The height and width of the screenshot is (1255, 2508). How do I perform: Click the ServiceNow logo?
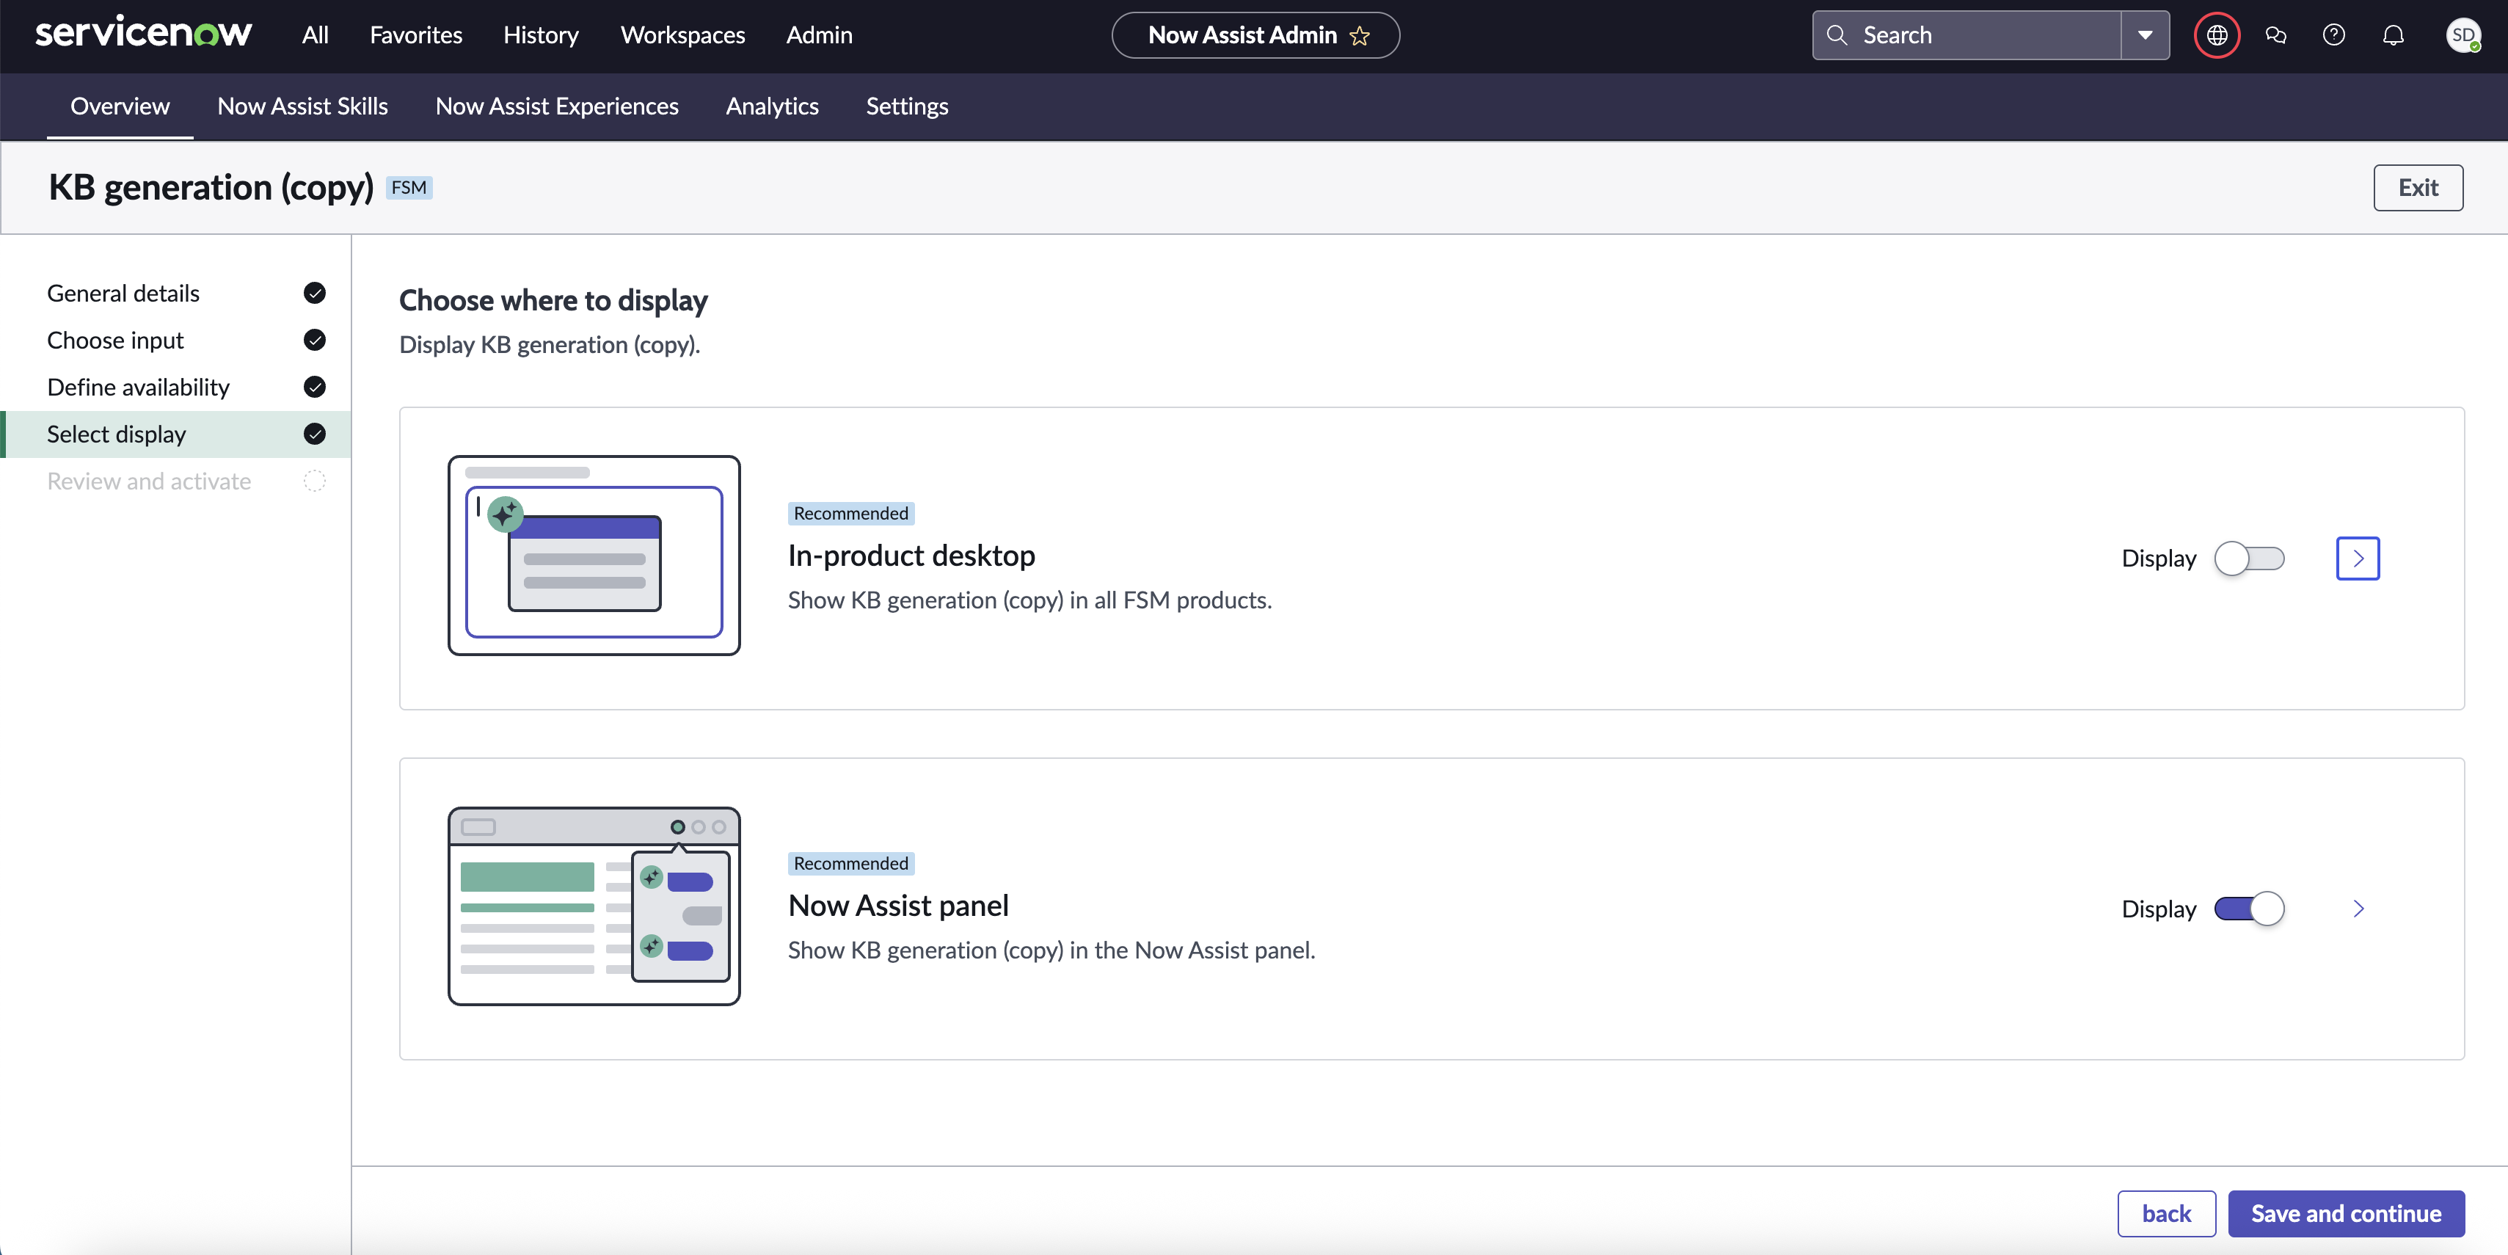click(143, 33)
